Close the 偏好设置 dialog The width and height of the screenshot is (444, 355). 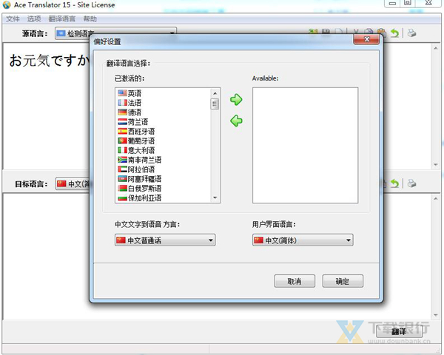pyautogui.click(x=366, y=39)
